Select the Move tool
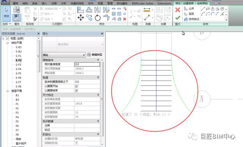The image size is (243, 147). [x=80, y=17]
